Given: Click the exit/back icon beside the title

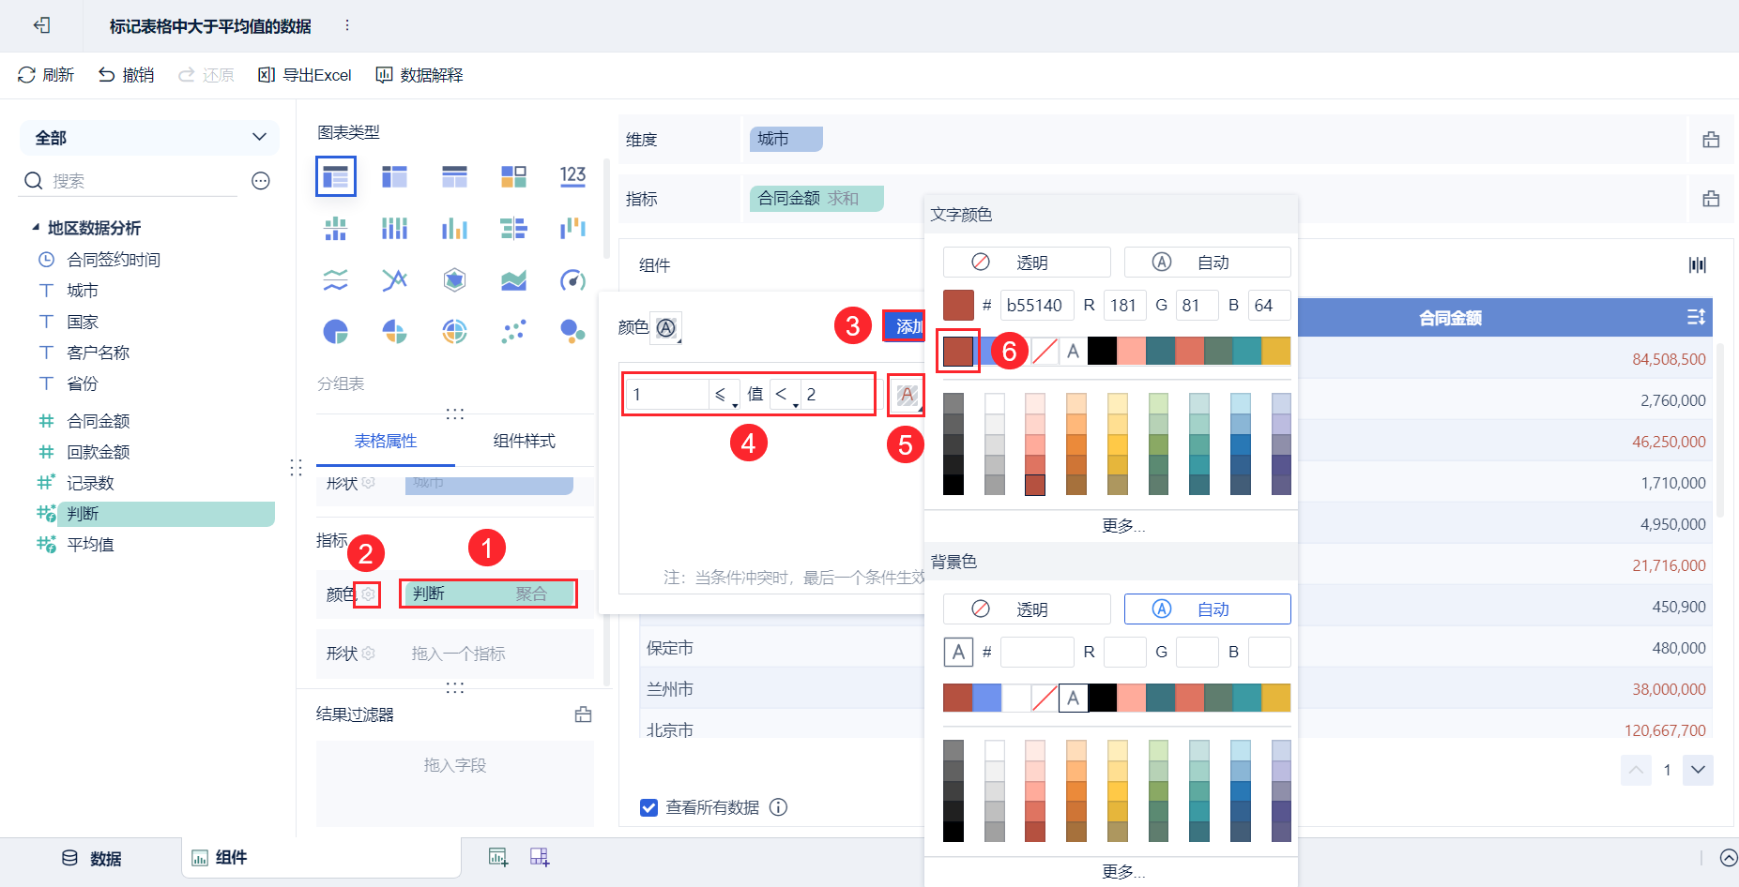Looking at the screenshot, I should (x=41, y=25).
